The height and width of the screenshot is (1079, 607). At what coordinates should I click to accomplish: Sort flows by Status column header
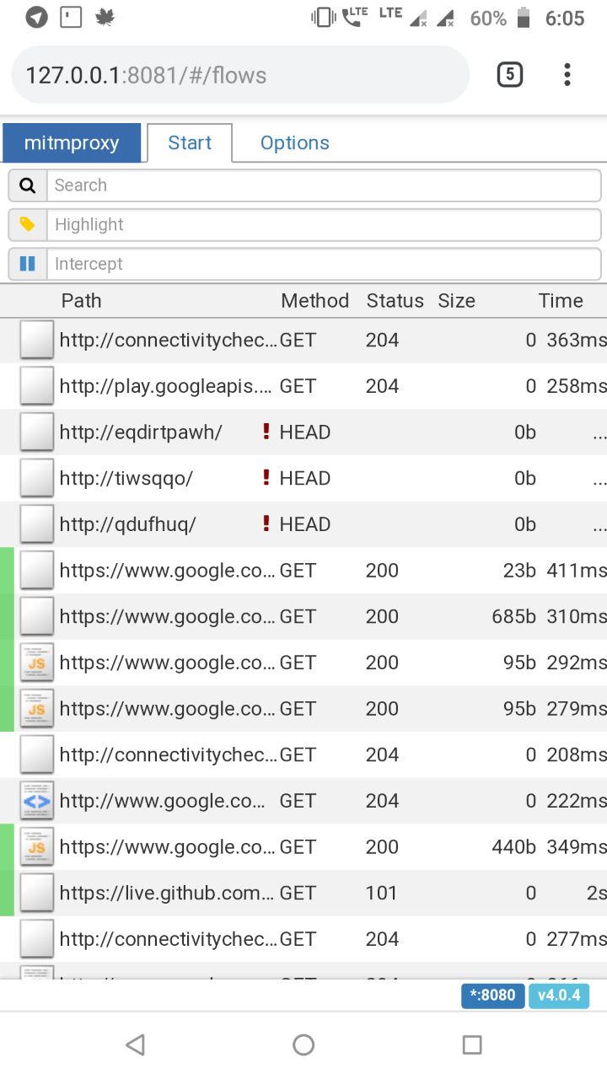click(x=395, y=301)
